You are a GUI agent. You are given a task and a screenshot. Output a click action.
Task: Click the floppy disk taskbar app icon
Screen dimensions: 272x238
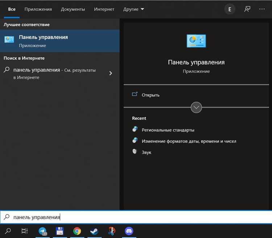tap(60, 231)
